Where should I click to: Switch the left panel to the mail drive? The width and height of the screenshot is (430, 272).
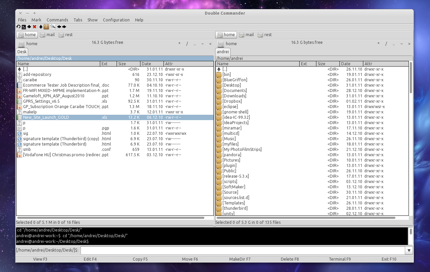click(47, 35)
